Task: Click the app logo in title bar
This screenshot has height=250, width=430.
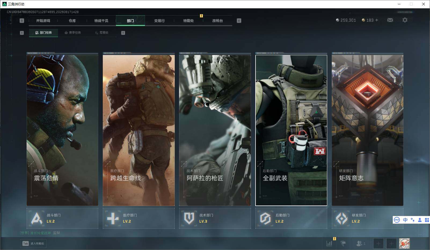Action: point(4,4)
